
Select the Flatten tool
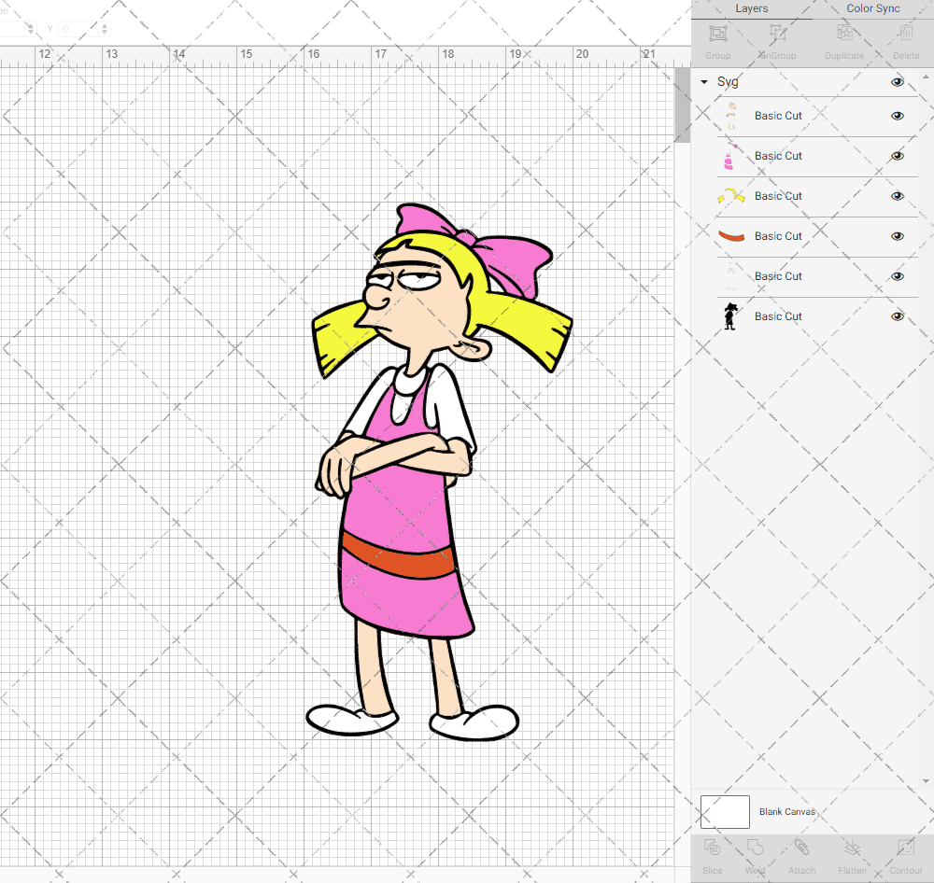[853, 848]
